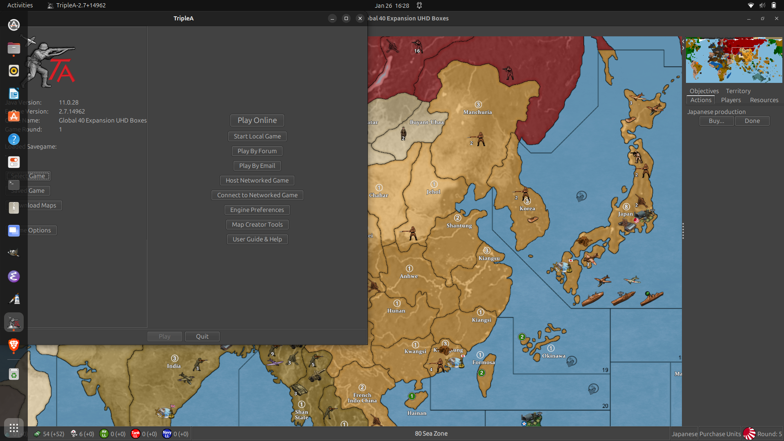784x441 pixels.
Task: Switch to the Players tab
Action: tap(731, 100)
